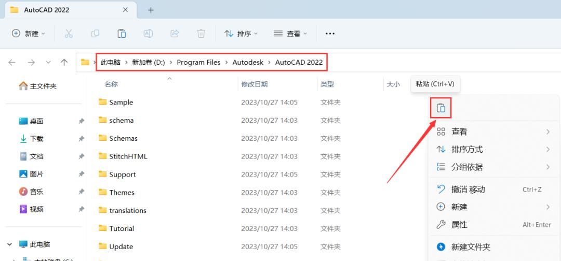Image resolution: width=561 pixels, height=261 pixels.
Task: Open 下载 in the sidebar
Action: 31,139
